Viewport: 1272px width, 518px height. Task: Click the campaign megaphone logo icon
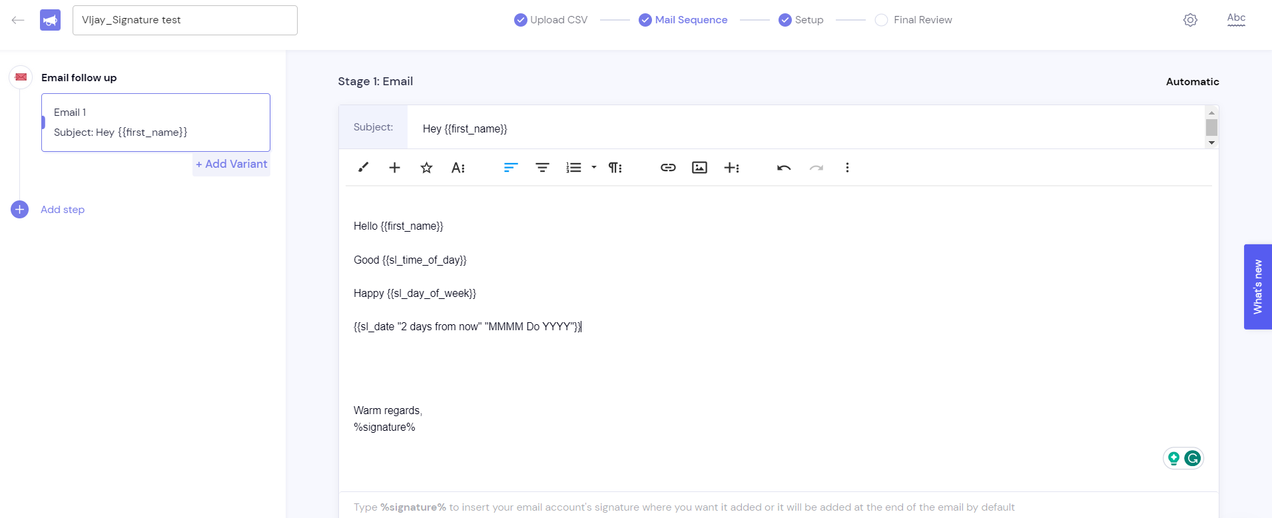coord(50,21)
